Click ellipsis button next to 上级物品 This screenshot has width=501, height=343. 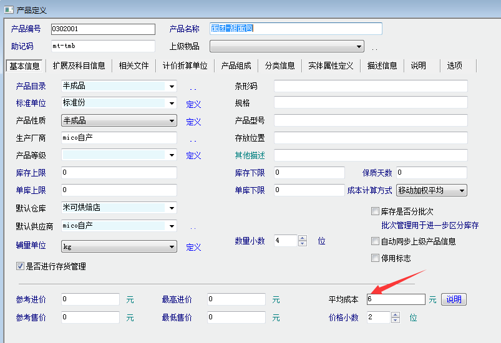374,47
